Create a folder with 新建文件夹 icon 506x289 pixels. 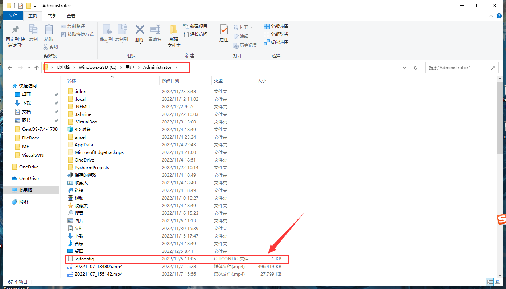(x=173, y=34)
